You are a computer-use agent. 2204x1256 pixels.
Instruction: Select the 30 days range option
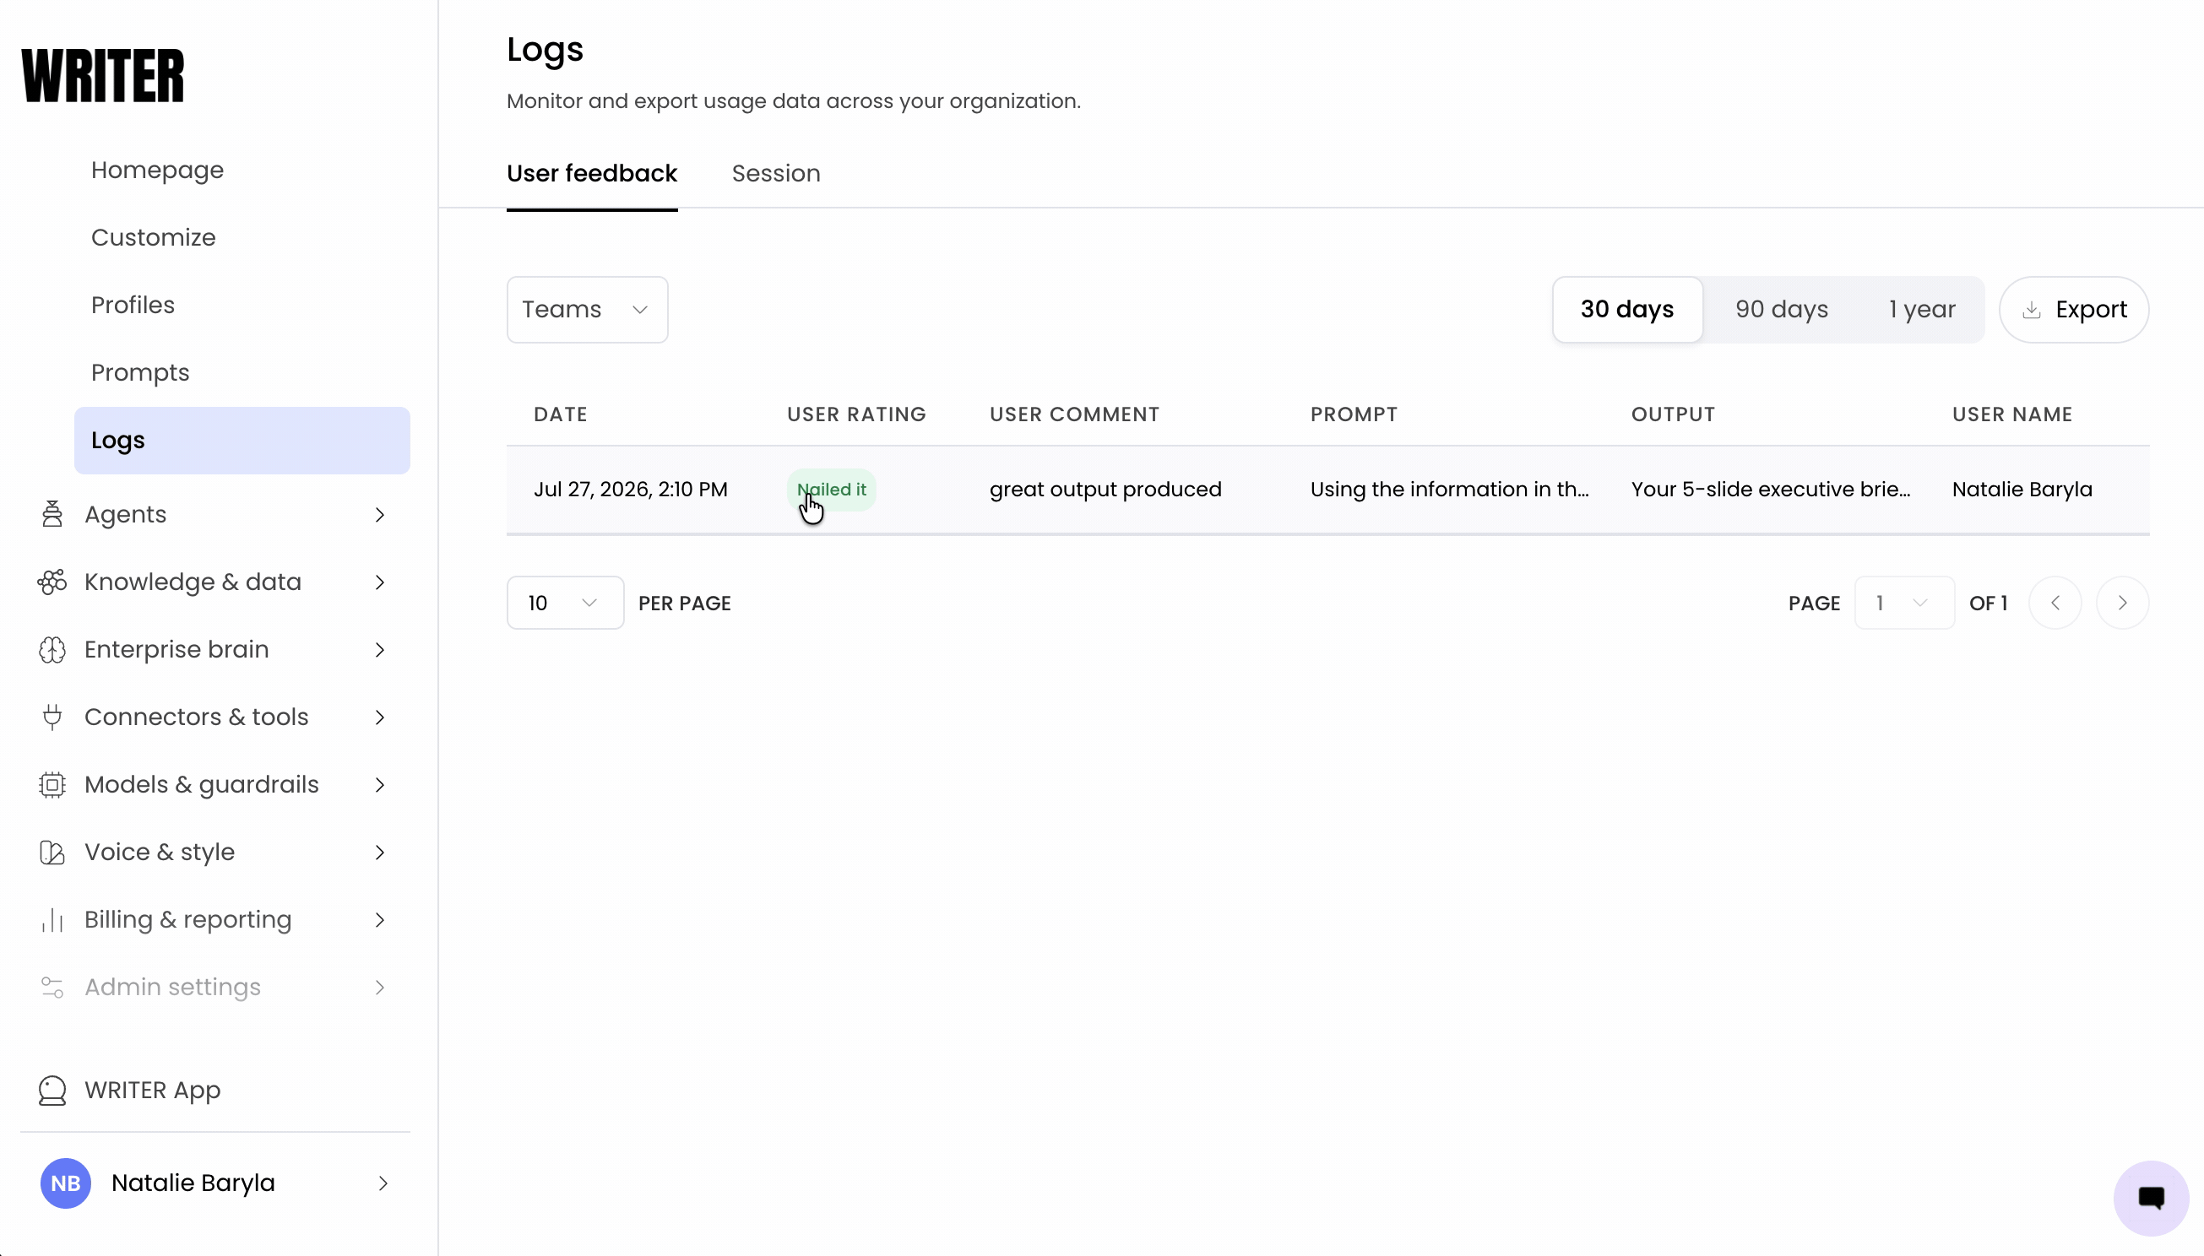pyautogui.click(x=1626, y=310)
